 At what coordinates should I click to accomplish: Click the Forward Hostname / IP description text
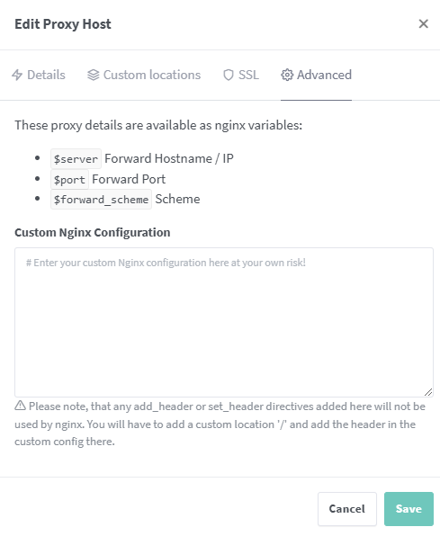click(x=169, y=158)
